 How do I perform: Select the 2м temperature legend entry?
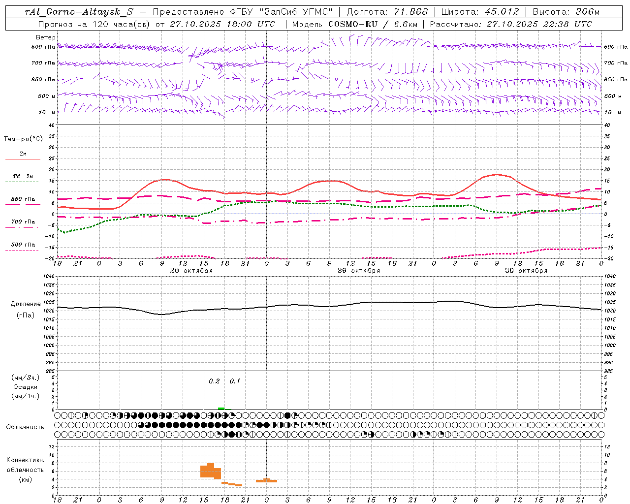point(23,154)
